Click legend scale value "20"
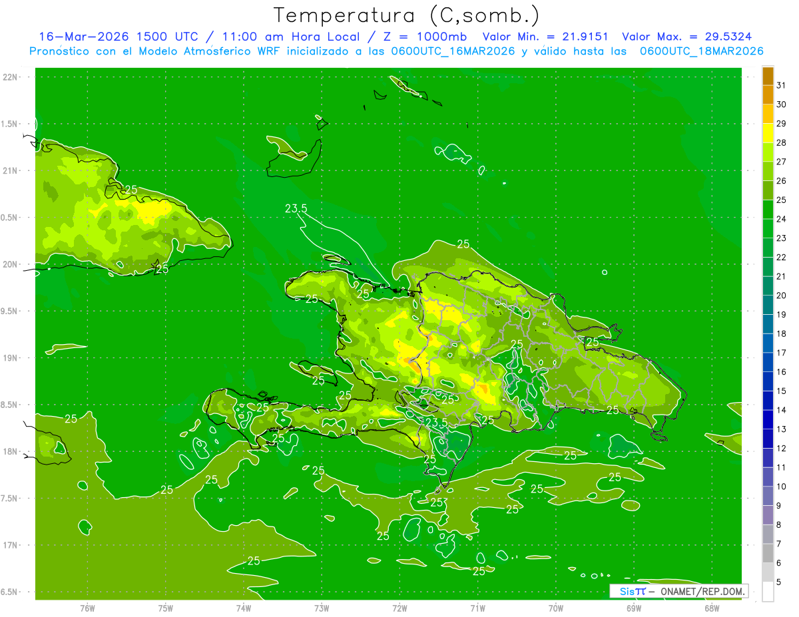 782,296
